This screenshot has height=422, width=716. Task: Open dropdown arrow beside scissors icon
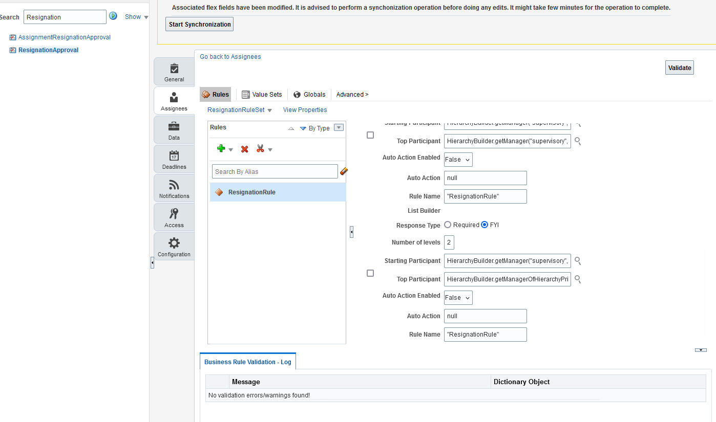[270, 149]
